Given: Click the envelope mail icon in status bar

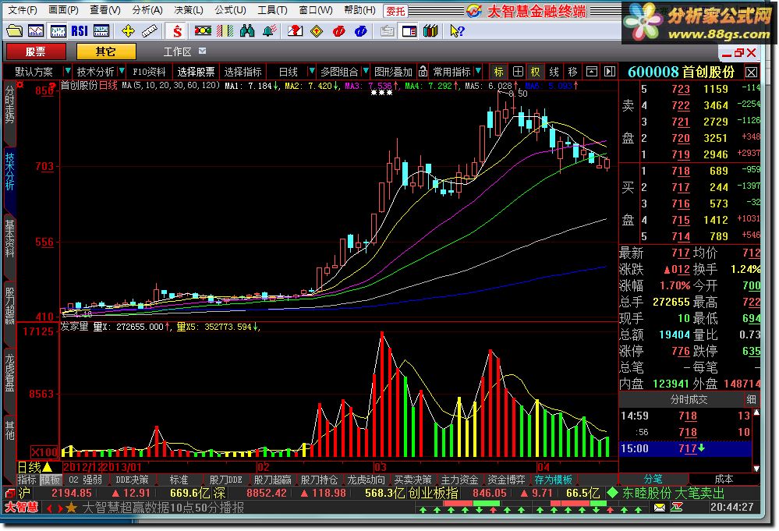Looking at the screenshot, I should tap(659, 507).
